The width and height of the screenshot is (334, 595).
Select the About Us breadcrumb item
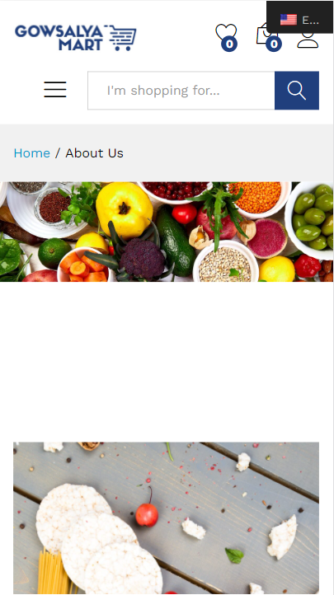tap(95, 153)
